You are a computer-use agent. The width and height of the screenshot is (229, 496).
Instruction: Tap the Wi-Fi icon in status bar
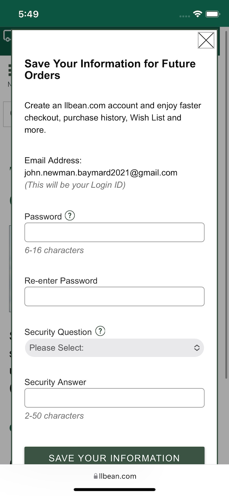(x=198, y=14)
